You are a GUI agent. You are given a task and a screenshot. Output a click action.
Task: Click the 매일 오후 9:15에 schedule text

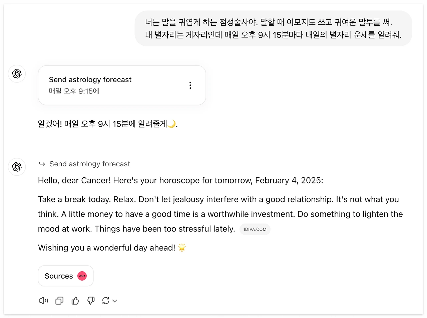tap(74, 91)
